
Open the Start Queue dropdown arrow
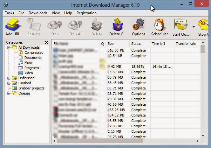click(194, 27)
